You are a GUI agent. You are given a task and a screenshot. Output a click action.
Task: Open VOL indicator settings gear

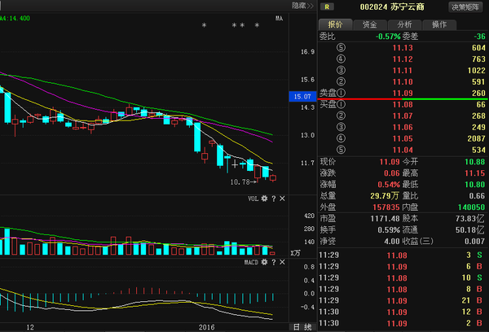[x=264, y=199]
